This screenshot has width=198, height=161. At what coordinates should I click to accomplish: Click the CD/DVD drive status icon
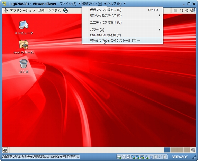pos(124,157)
